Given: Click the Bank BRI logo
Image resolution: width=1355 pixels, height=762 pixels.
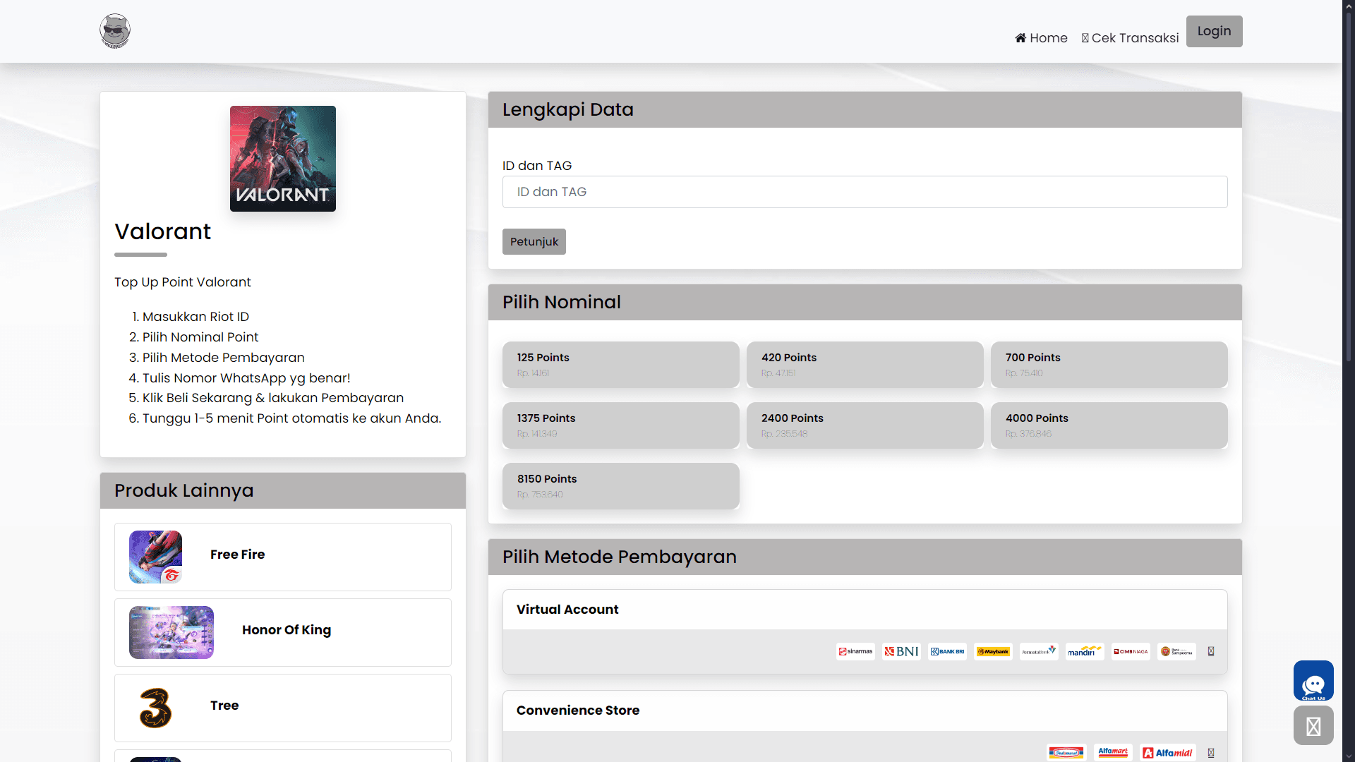Looking at the screenshot, I should (x=947, y=651).
